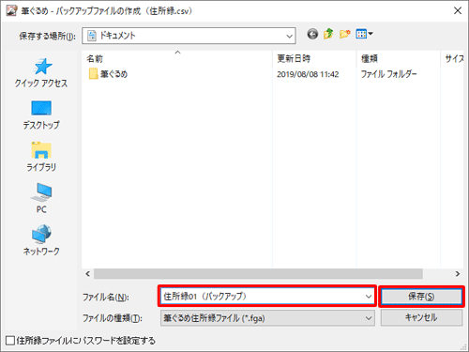Click the ファイル フォルダー type text
The width and height of the screenshot is (469, 352).
388,74
